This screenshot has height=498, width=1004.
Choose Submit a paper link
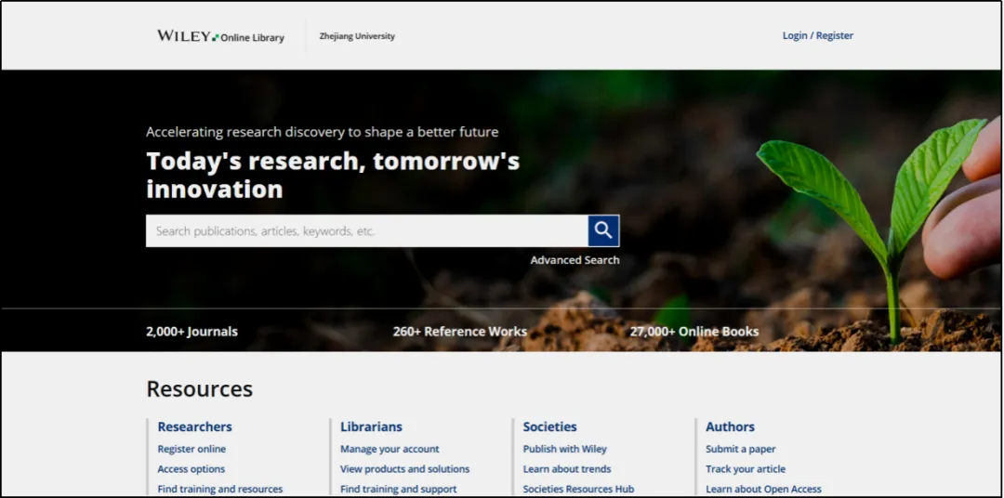pyautogui.click(x=741, y=449)
